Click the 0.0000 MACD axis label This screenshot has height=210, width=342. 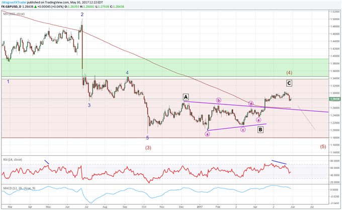coord(335,190)
